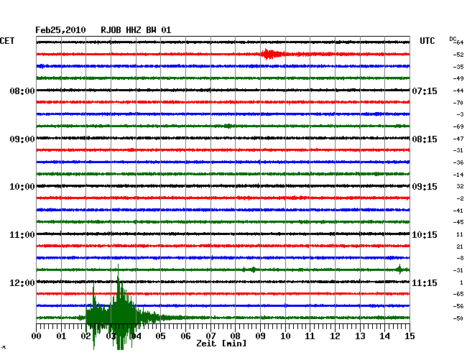467x355 pixels.
Task: Select the DC offset value -64
Action: click(x=460, y=42)
